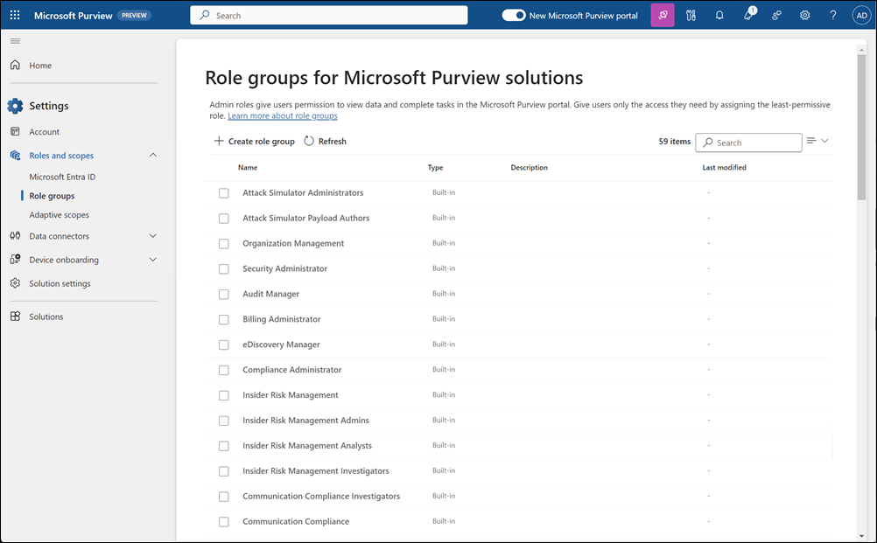Screen dimensions: 877x543
Task: Open the filter dropdown beside the search box
Action: tap(816, 141)
